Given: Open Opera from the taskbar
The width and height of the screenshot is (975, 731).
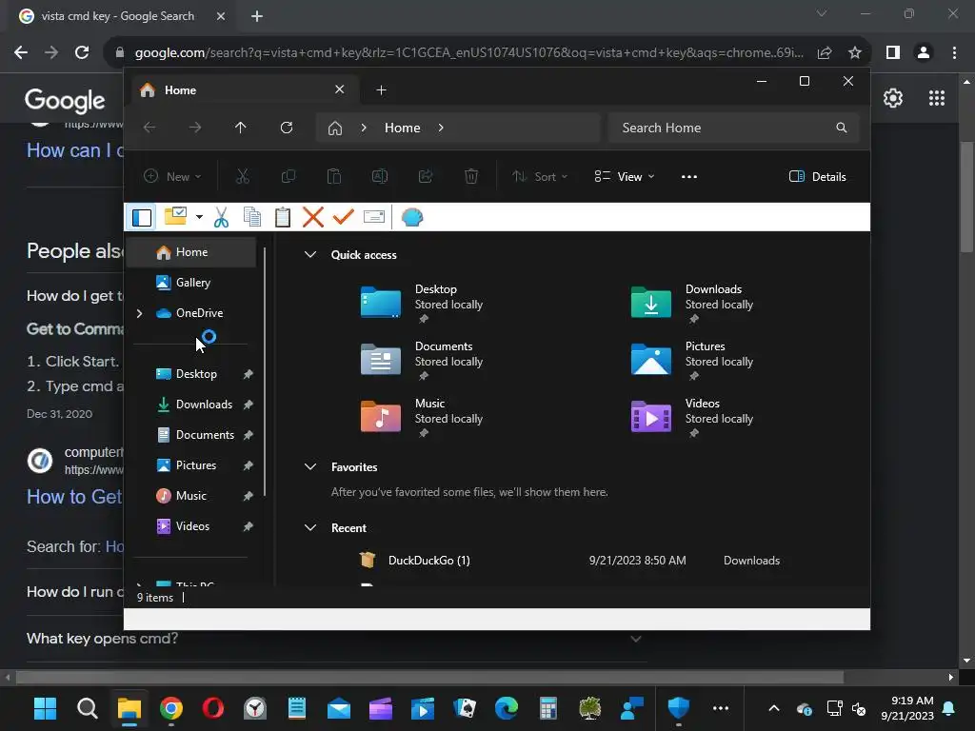Looking at the screenshot, I should point(212,708).
